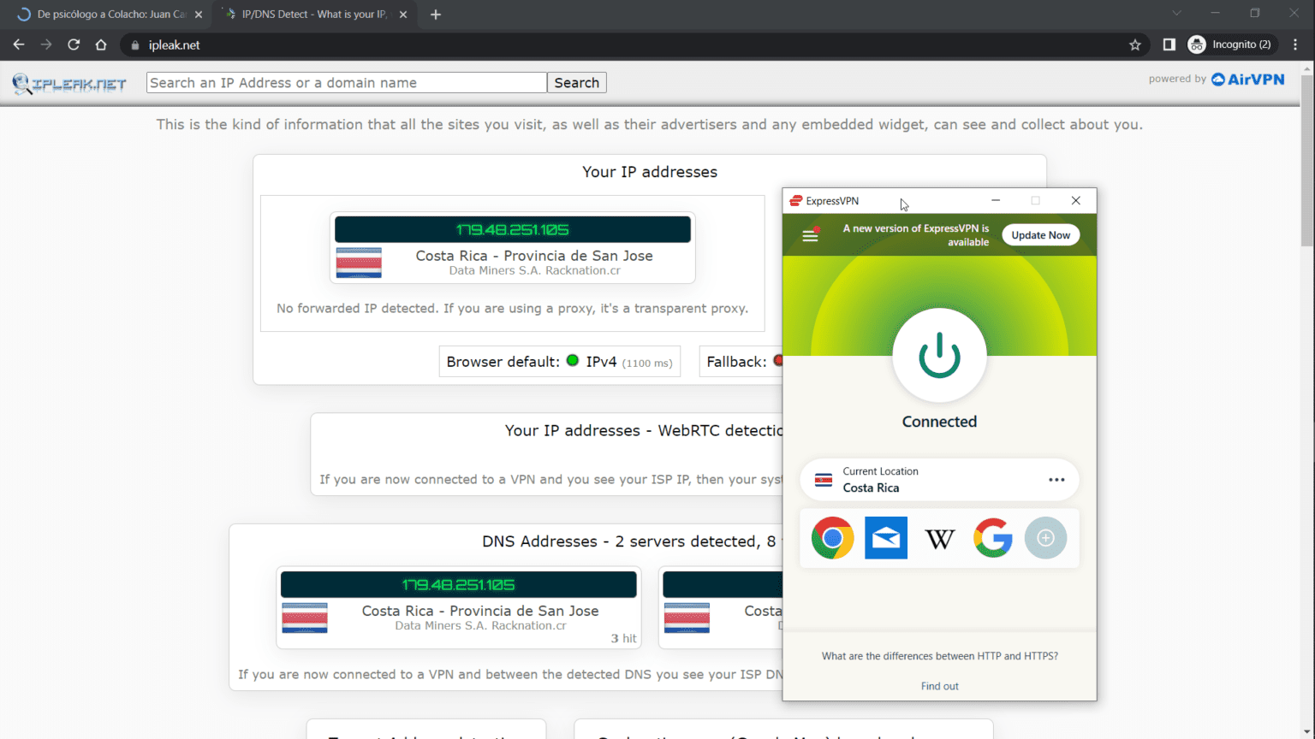1315x739 pixels.
Task: Click the ExpressVPN logo in title bar
Action: coord(796,201)
